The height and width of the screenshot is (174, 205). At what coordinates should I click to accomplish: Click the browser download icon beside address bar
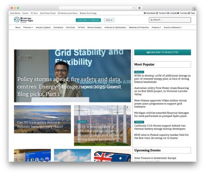pos(139,8)
